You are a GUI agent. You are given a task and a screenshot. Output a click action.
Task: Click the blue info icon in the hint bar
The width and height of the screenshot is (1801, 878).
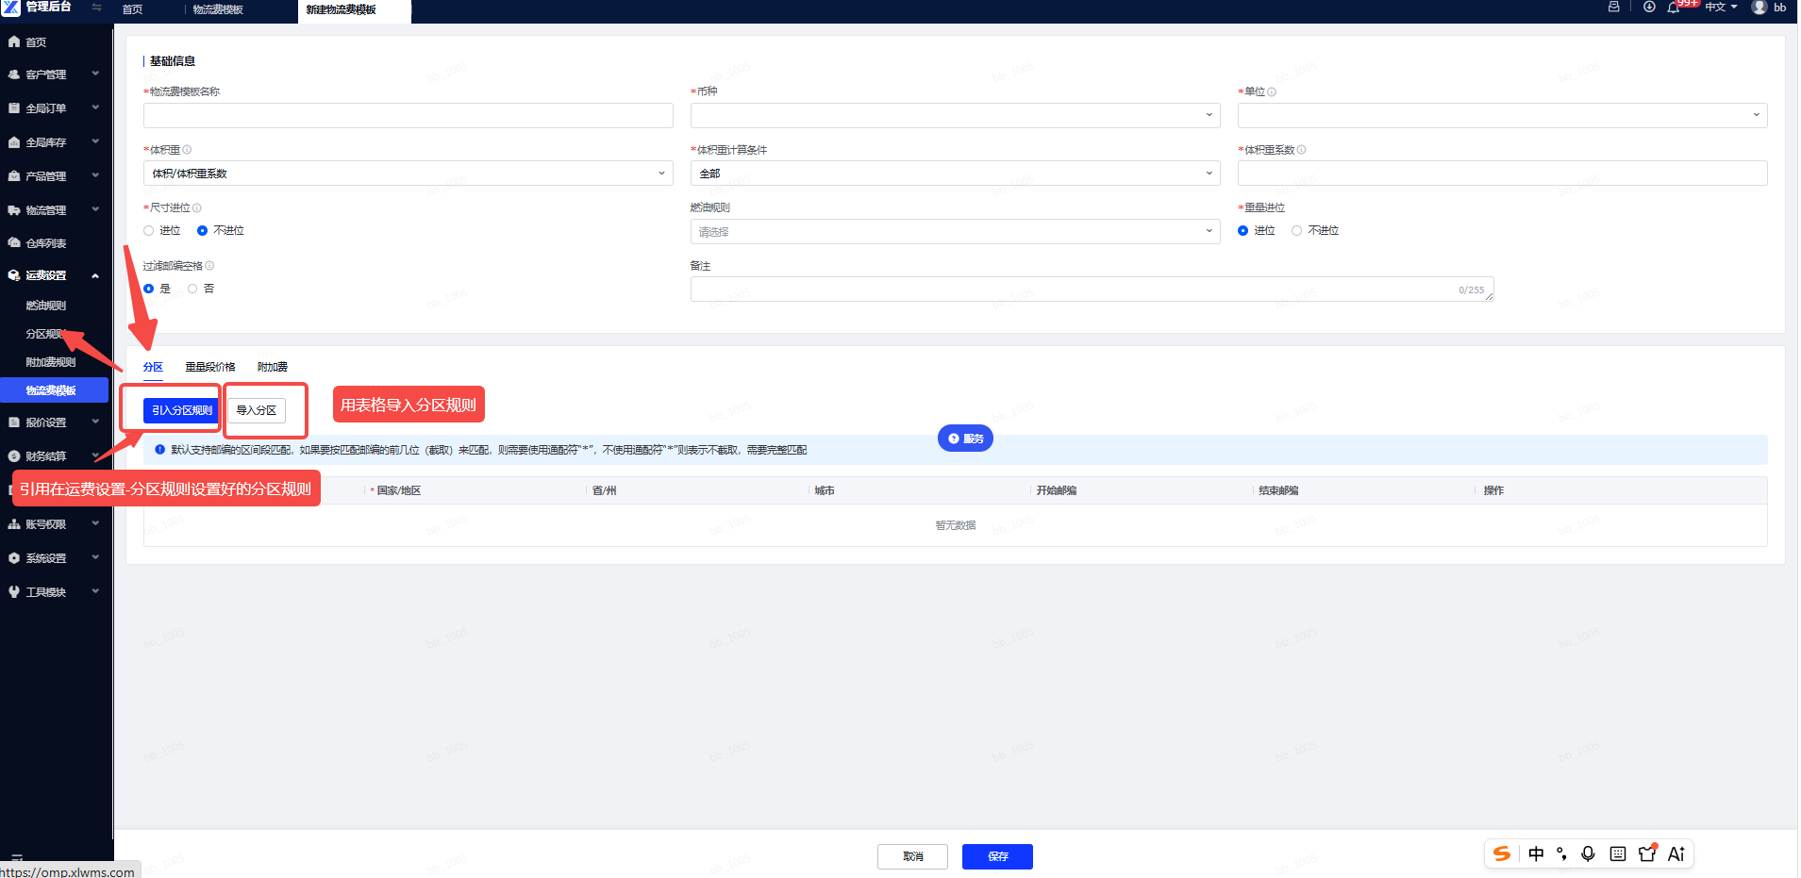(159, 450)
